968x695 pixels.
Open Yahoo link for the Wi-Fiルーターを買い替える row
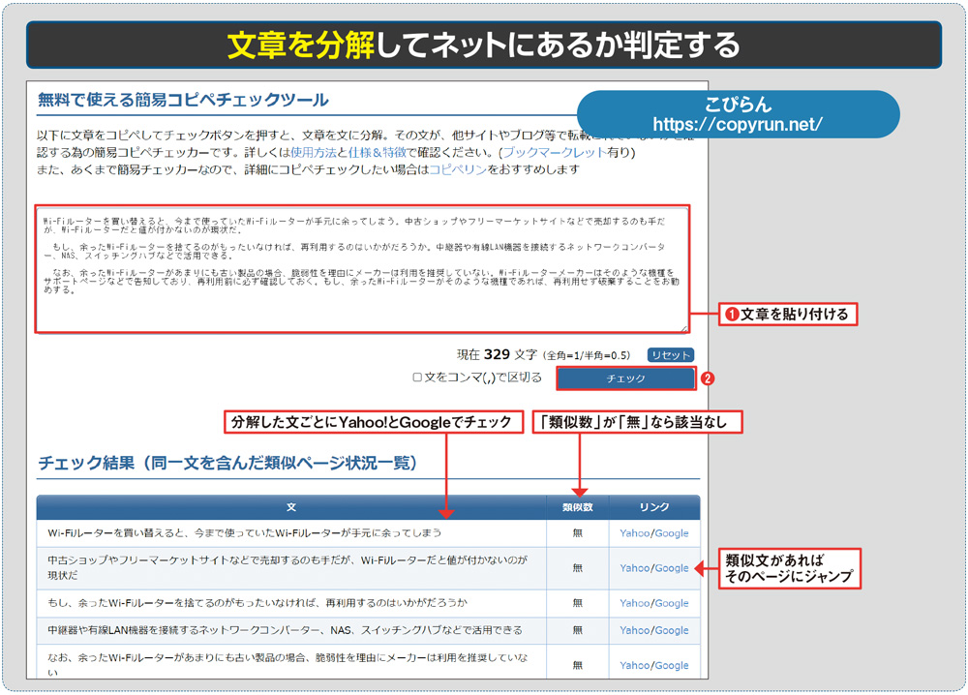(x=636, y=531)
